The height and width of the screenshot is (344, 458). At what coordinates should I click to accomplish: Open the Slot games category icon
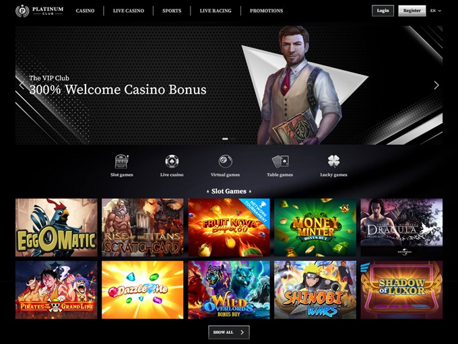[x=121, y=162]
